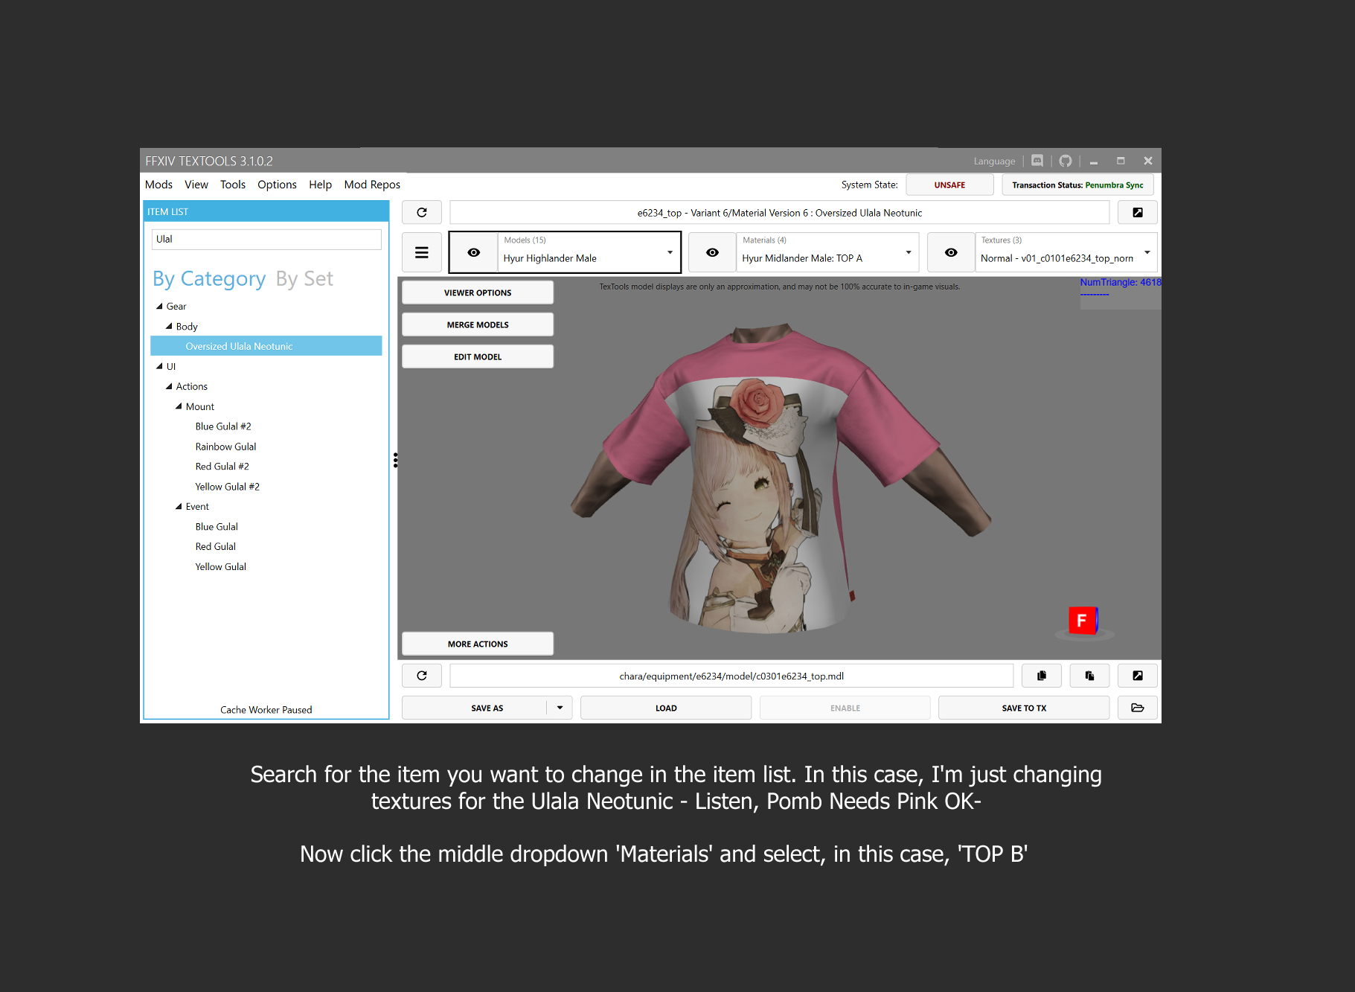This screenshot has width=1355, height=992.
Task: Switch to the By Set tab
Action: click(304, 278)
